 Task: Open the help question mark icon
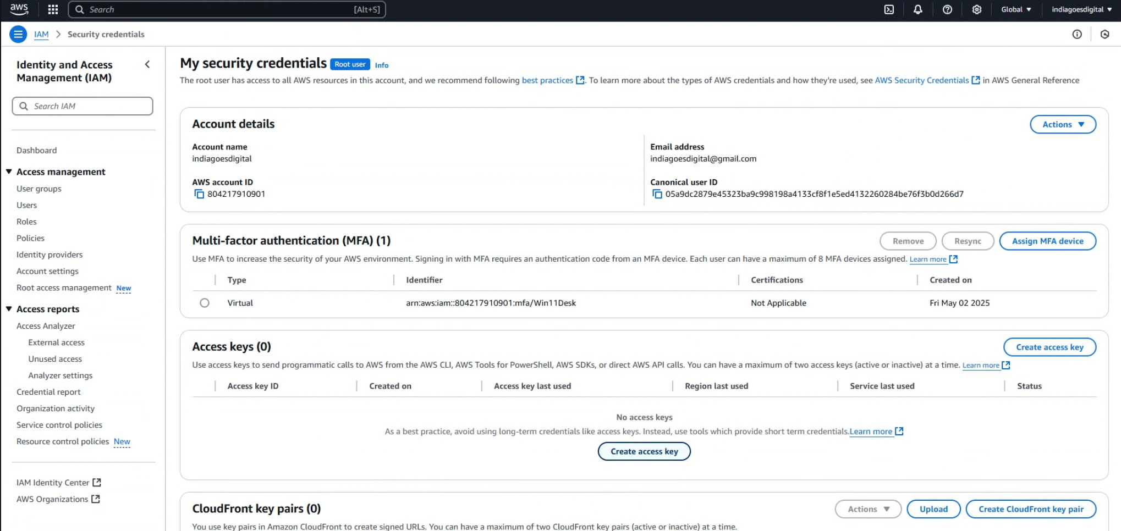point(947,9)
